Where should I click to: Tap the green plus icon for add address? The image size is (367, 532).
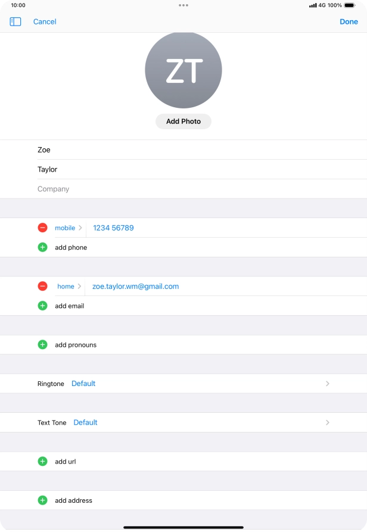[42, 500]
